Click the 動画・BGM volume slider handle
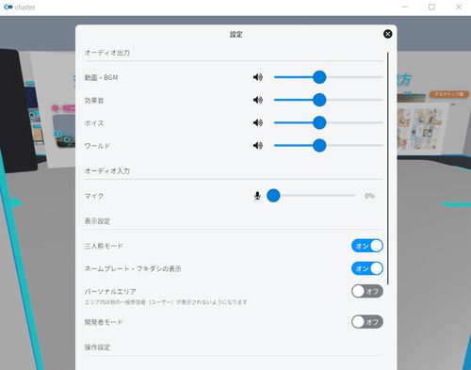The image size is (471, 370). [319, 77]
